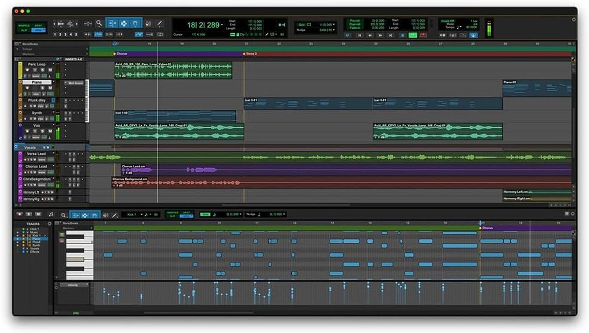Click the Go to End transport button

[391, 35]
